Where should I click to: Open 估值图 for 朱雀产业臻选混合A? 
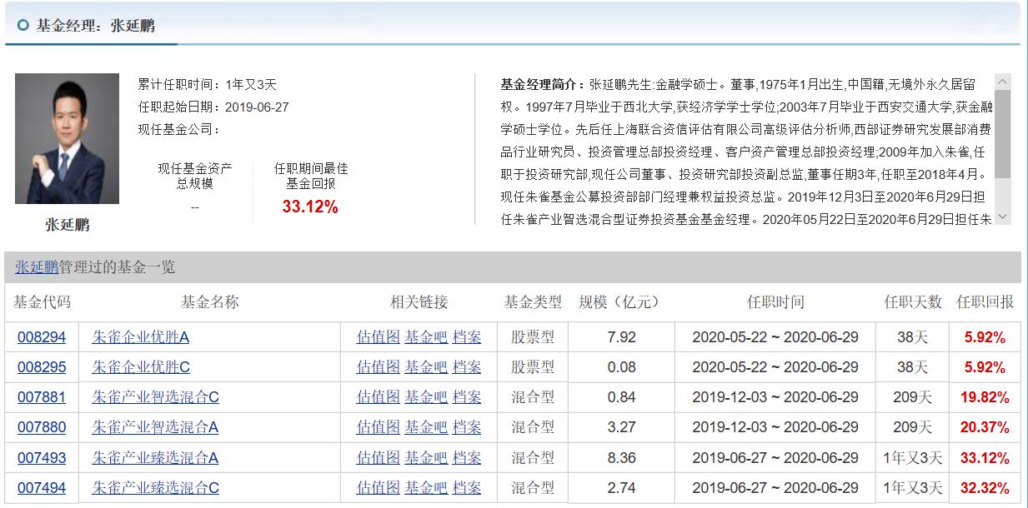tap(379, 457)
